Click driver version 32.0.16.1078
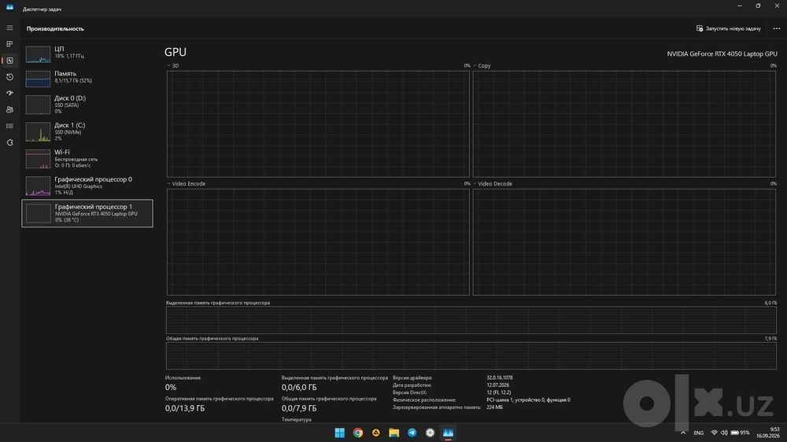 (x=500, y=378)
